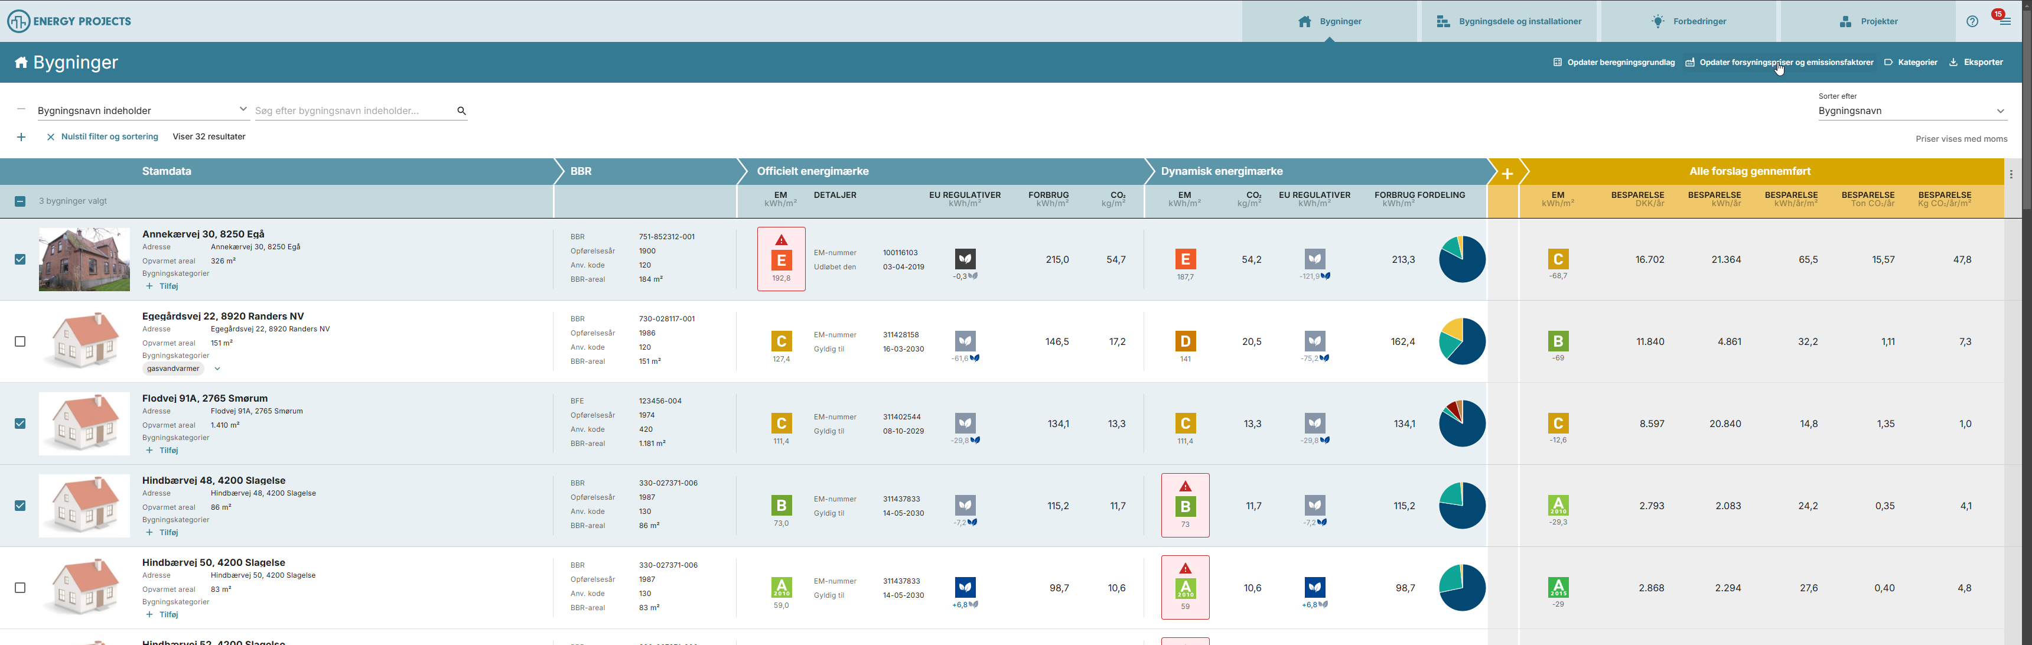The height and width of the screenshot is (645, 2032).
Task: Open the help question mark icon
Action: coord(1972,21)
